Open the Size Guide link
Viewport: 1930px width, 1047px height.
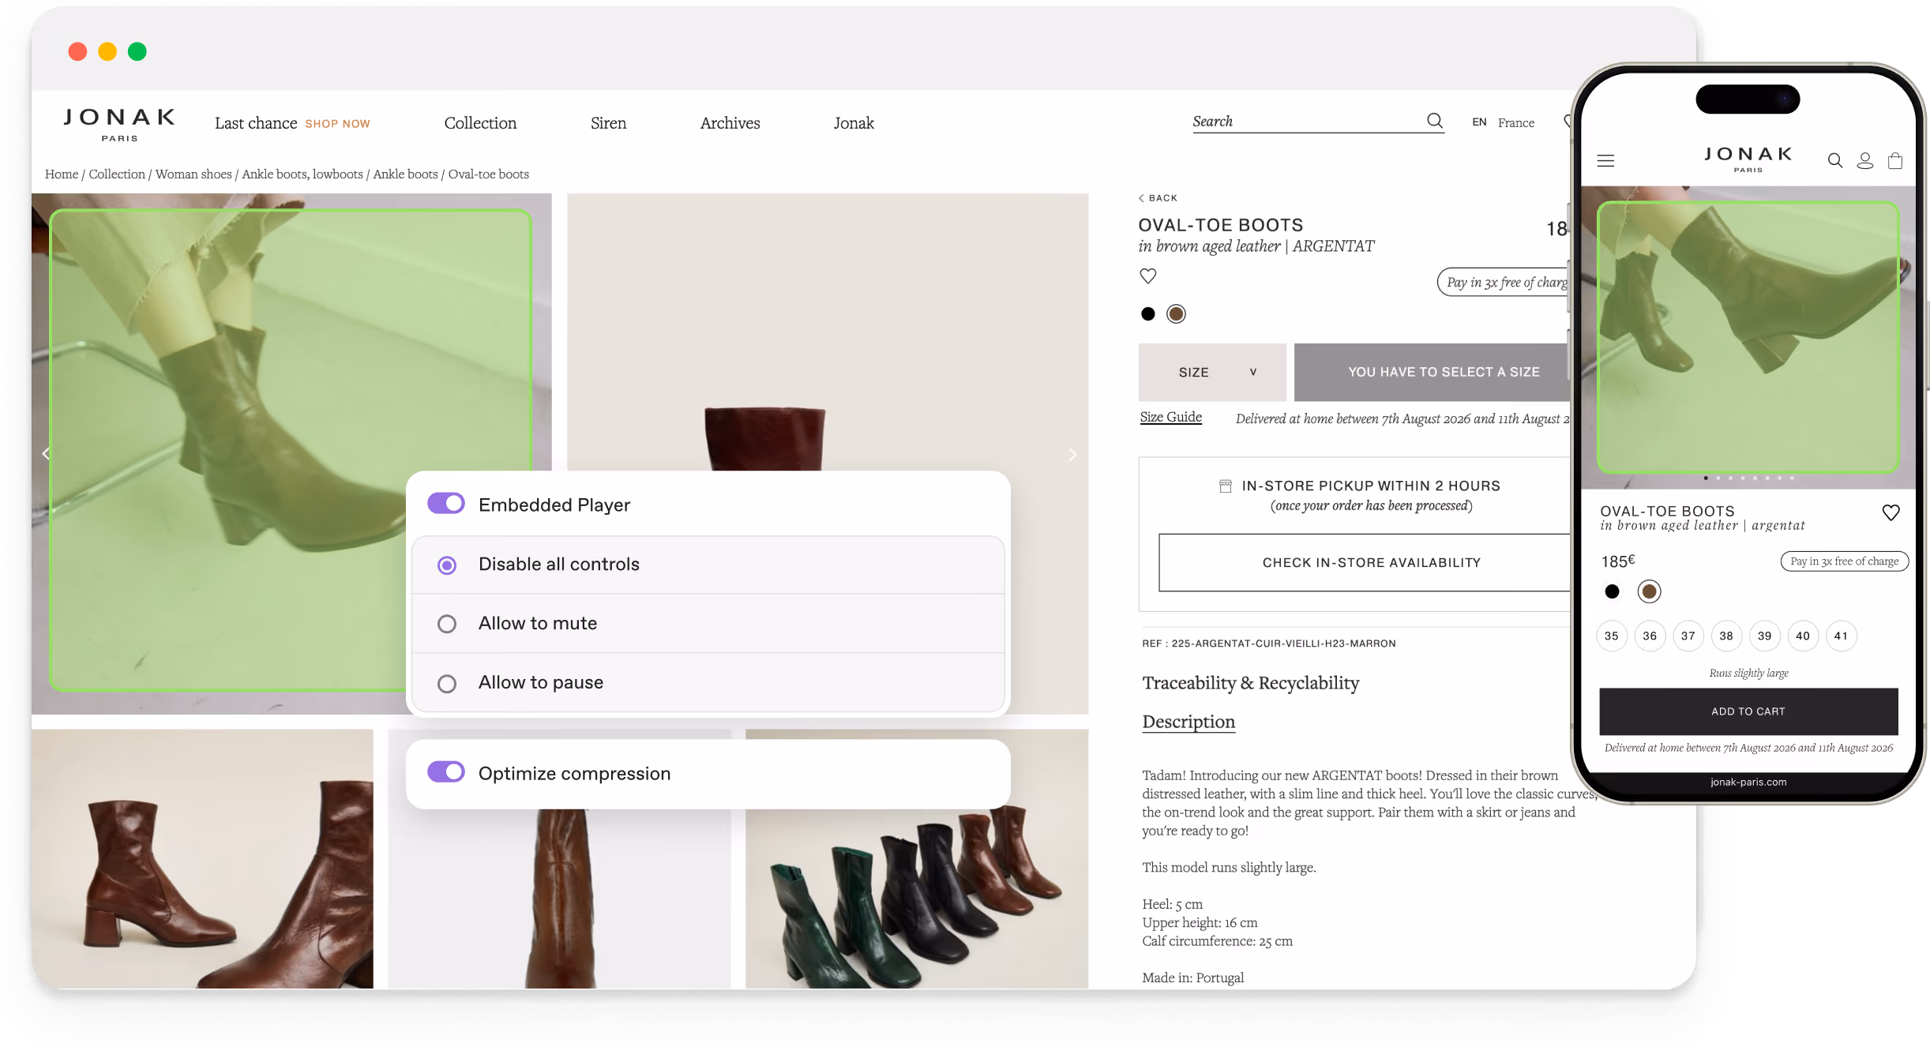pyautogui.click(x=1170, y=417)
